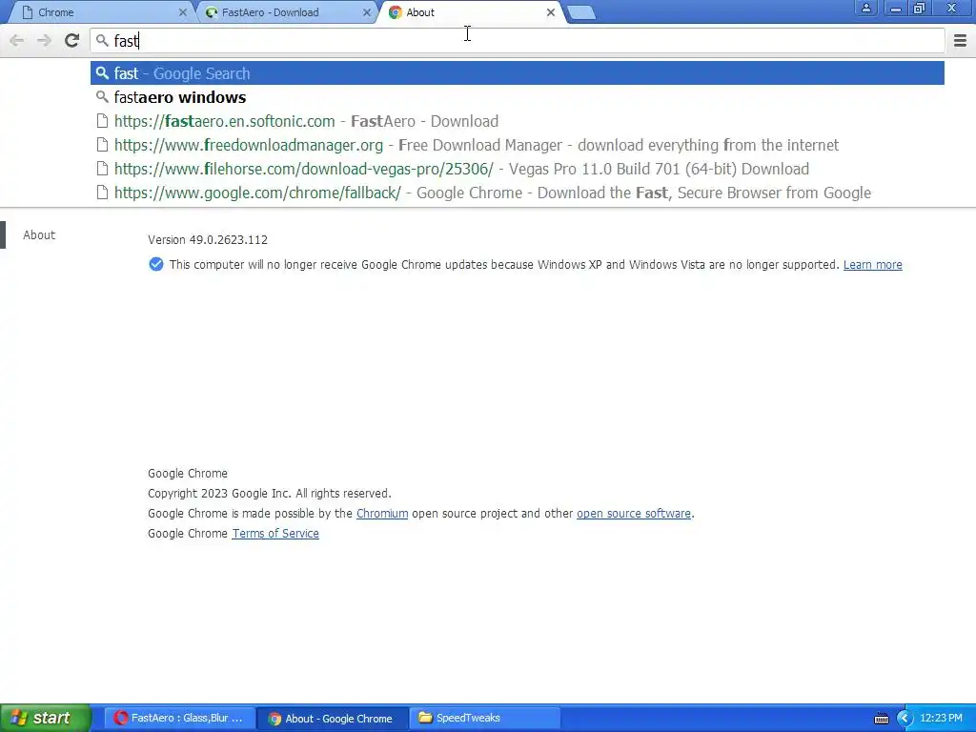Close the first Chrome tab

183,12
